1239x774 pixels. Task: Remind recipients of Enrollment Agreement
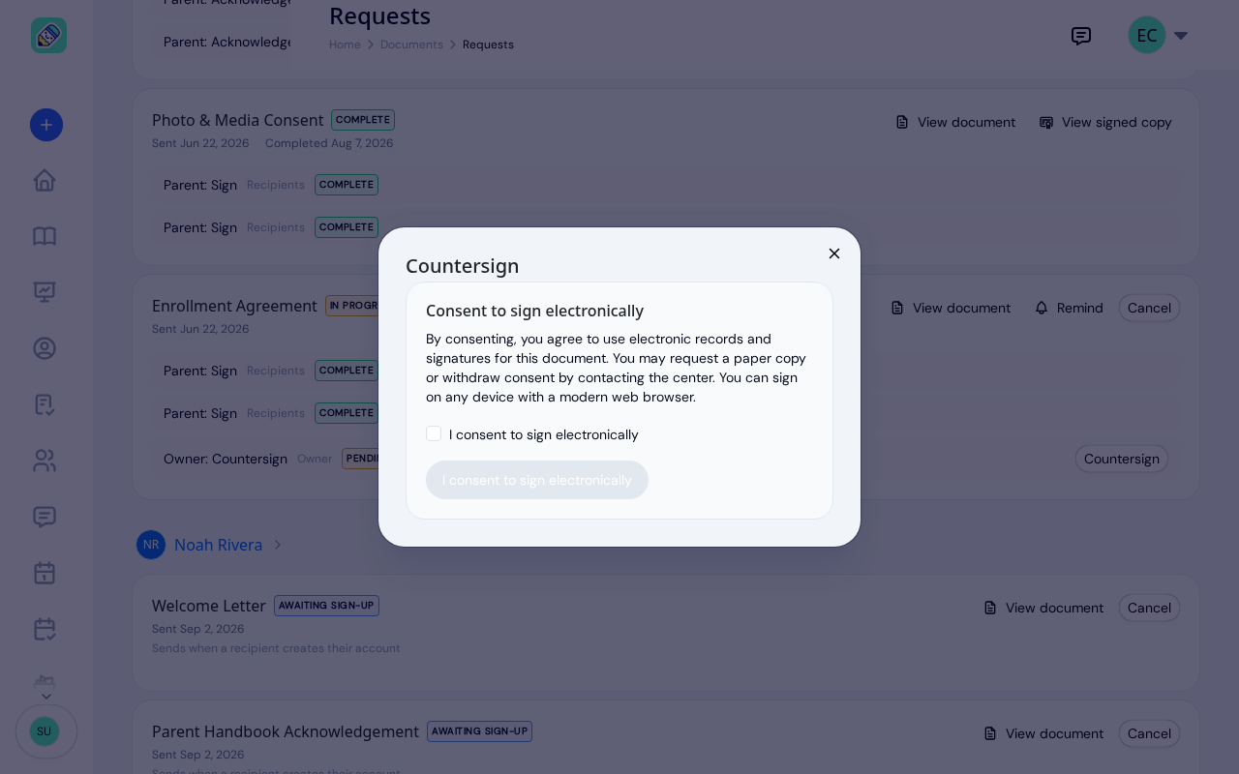(x=1069, y=308)
